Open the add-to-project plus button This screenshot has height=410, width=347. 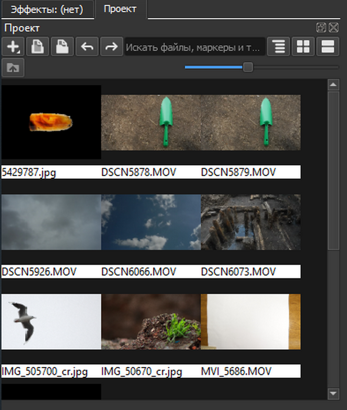(x=13, y=46)
